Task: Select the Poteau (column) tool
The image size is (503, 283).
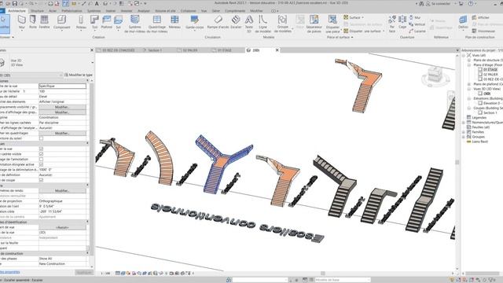Action: pos(81,23)
